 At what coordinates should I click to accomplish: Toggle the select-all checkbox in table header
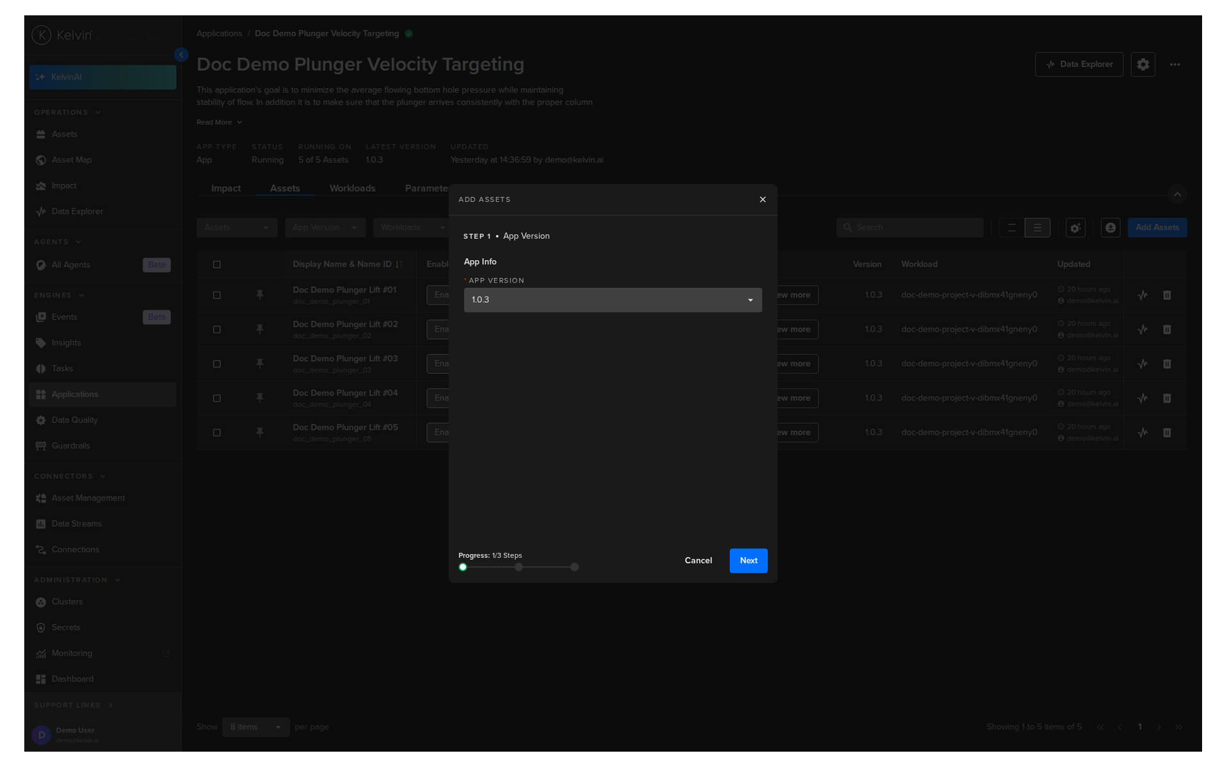click(x=217, y=265)
